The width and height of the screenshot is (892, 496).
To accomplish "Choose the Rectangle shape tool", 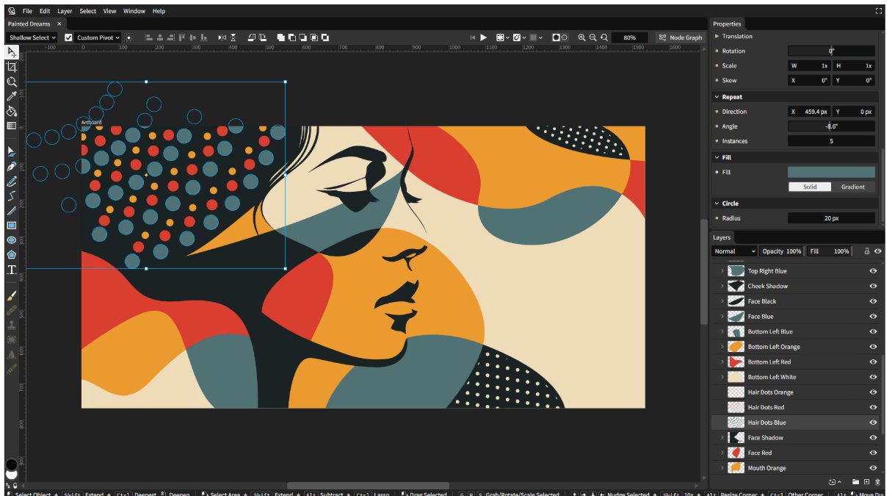I will point(12,226).
